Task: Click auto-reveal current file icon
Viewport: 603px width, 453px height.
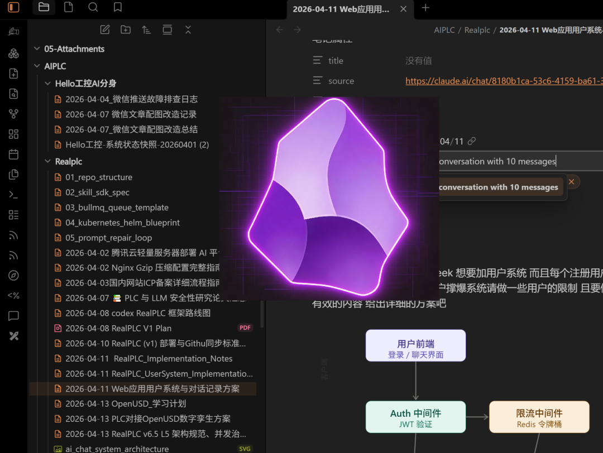Action: pos(167,30)
